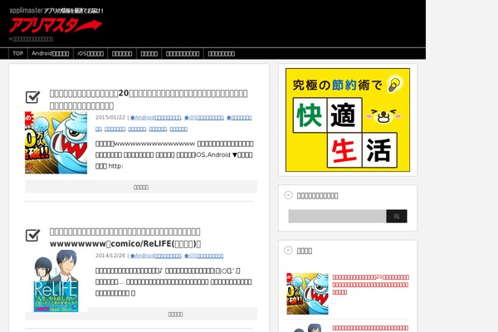Viewport: 498px width, 332px height.
Task: Open the comico/ReLIFE article title
Action: [x=125, y=237]
